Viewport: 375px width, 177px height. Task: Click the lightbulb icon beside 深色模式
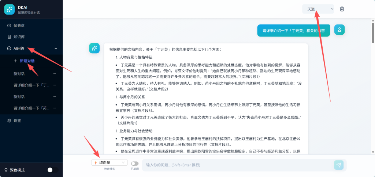[6, 170]
